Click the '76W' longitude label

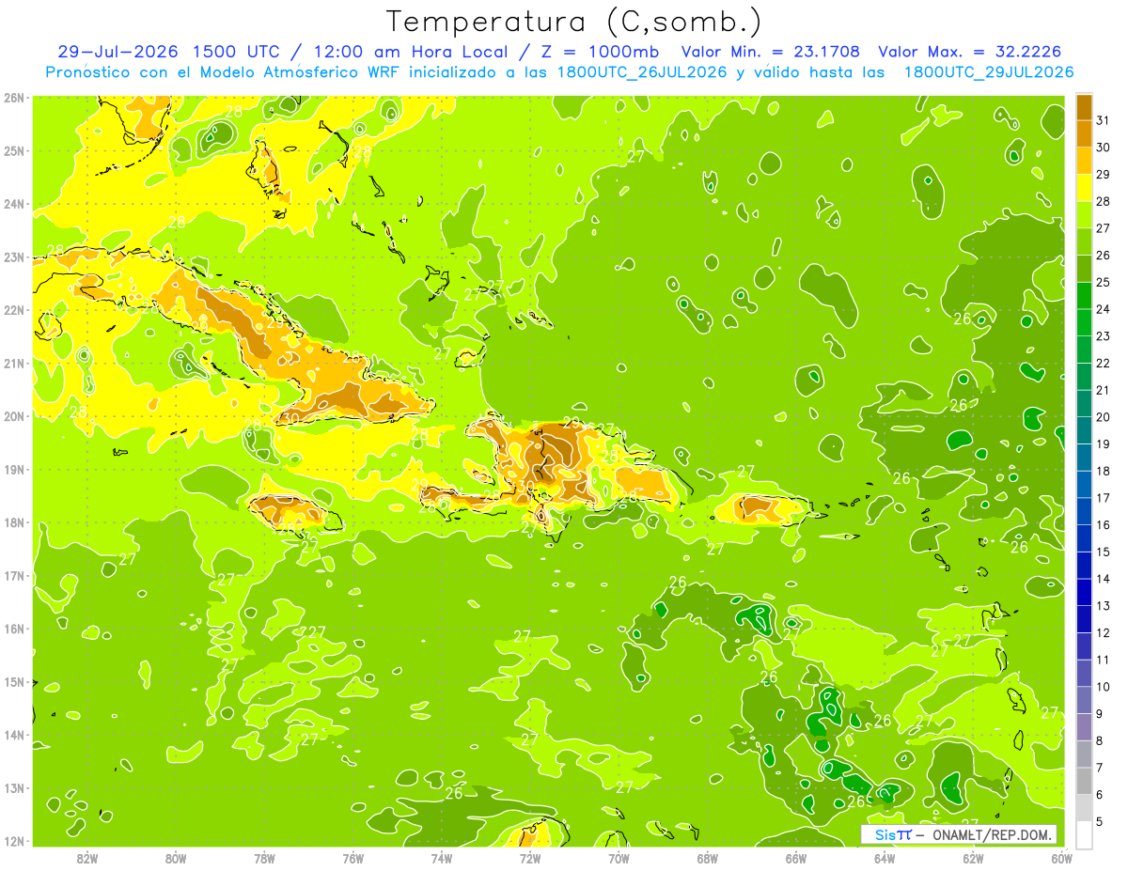tap(353, 858)
